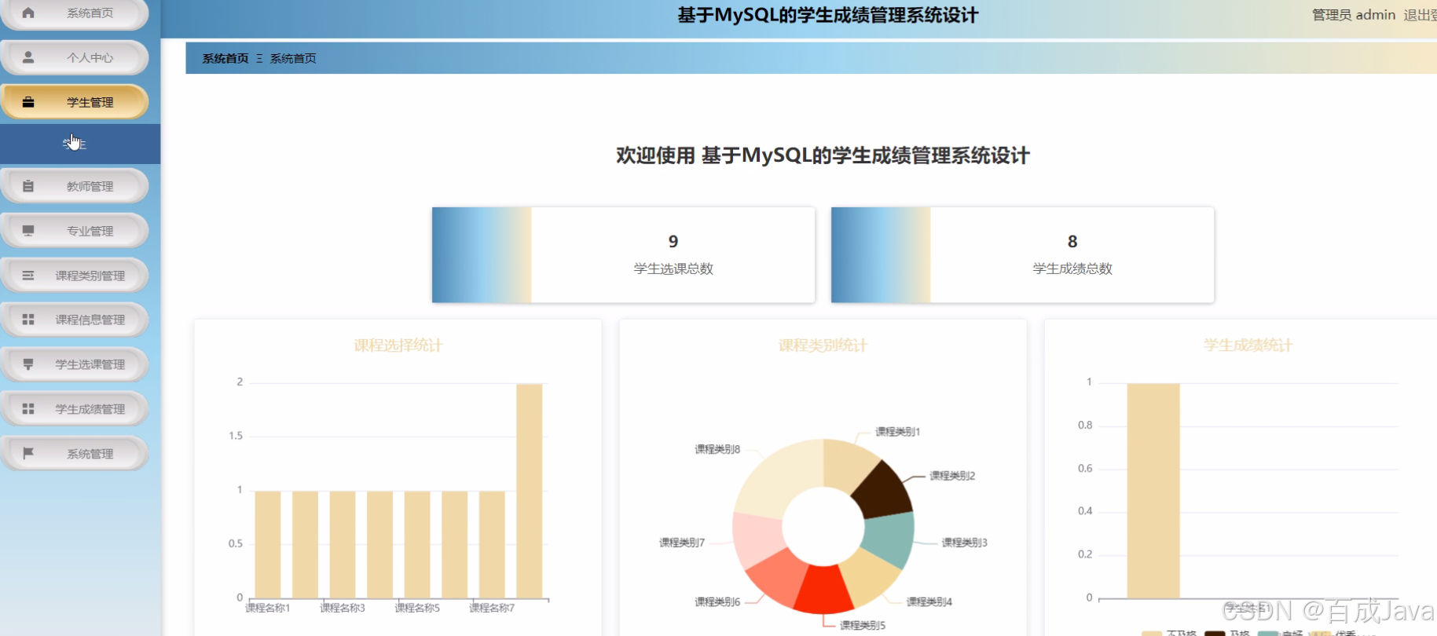This screenshot has height=636, width=1437.
Task: Click the icon beside 学生选课管理
Action: [x=28, y=364]
